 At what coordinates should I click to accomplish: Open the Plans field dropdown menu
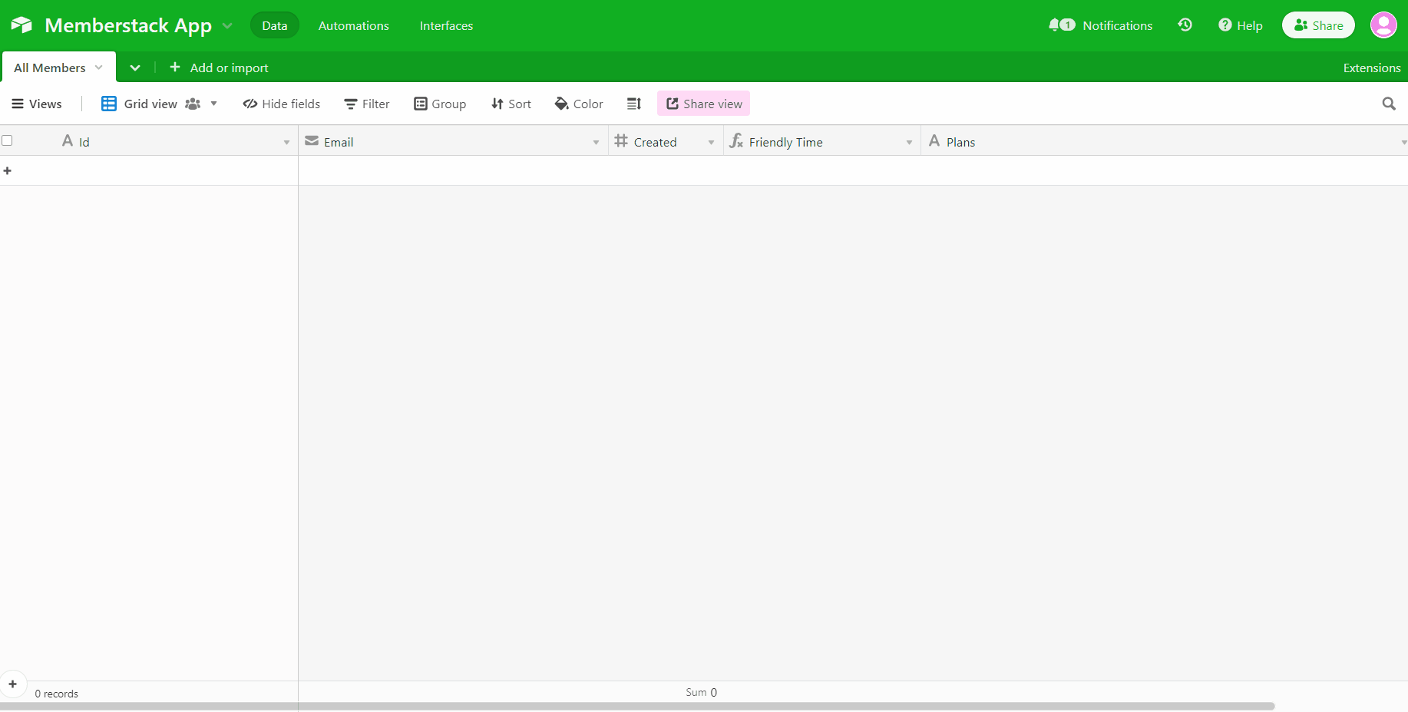click(x=1403, y=142)
